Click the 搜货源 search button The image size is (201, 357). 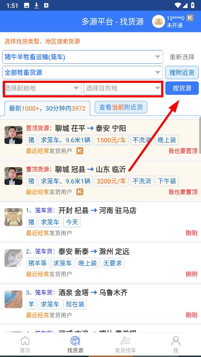coord(182,88)
